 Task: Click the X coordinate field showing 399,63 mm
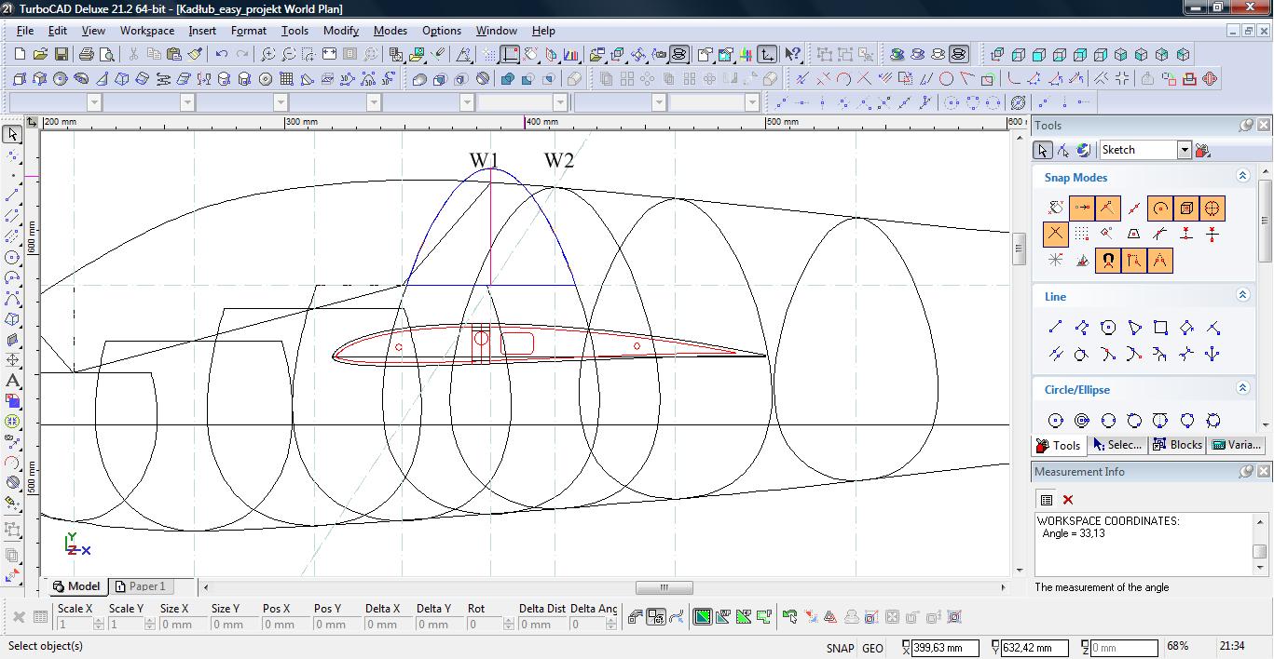(945, 648)
